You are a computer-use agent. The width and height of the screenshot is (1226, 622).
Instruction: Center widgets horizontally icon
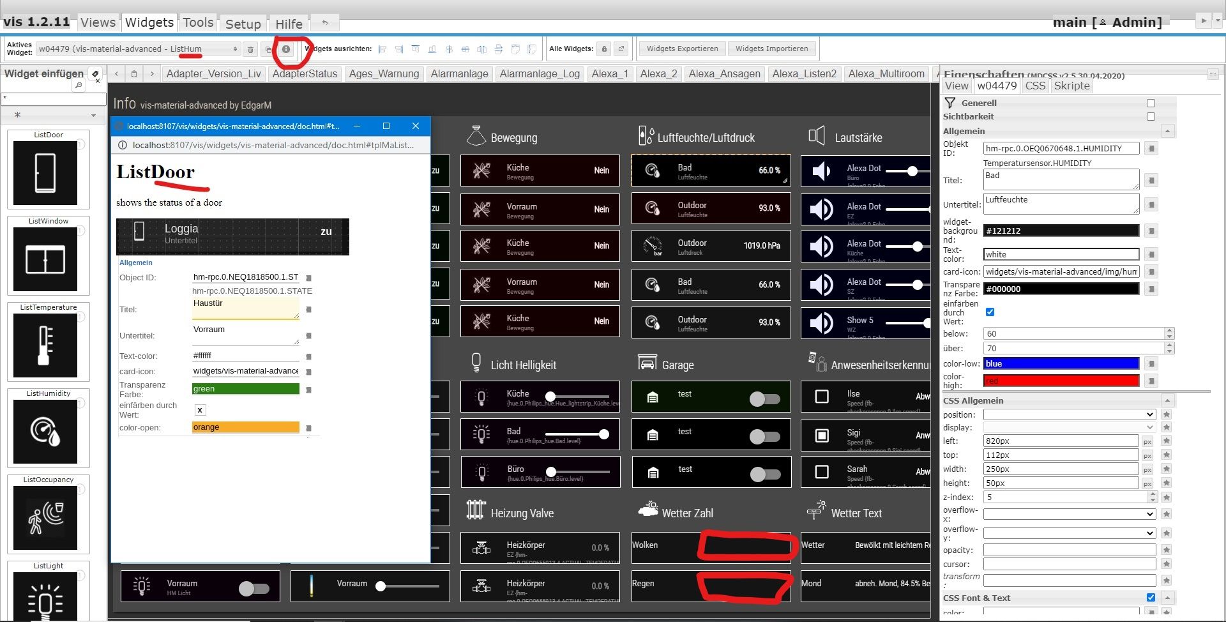465,49
